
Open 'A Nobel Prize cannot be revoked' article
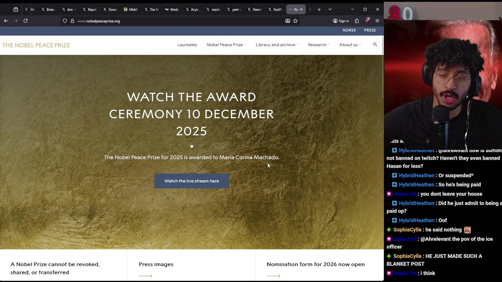pyautogui.click(x=55, y=268)
